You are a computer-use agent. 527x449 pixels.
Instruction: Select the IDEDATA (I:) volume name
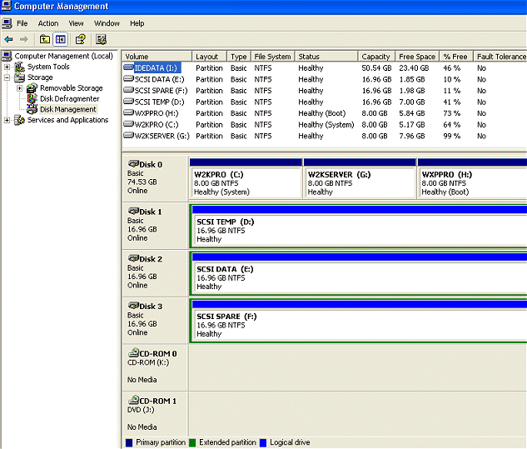point(156,68)
